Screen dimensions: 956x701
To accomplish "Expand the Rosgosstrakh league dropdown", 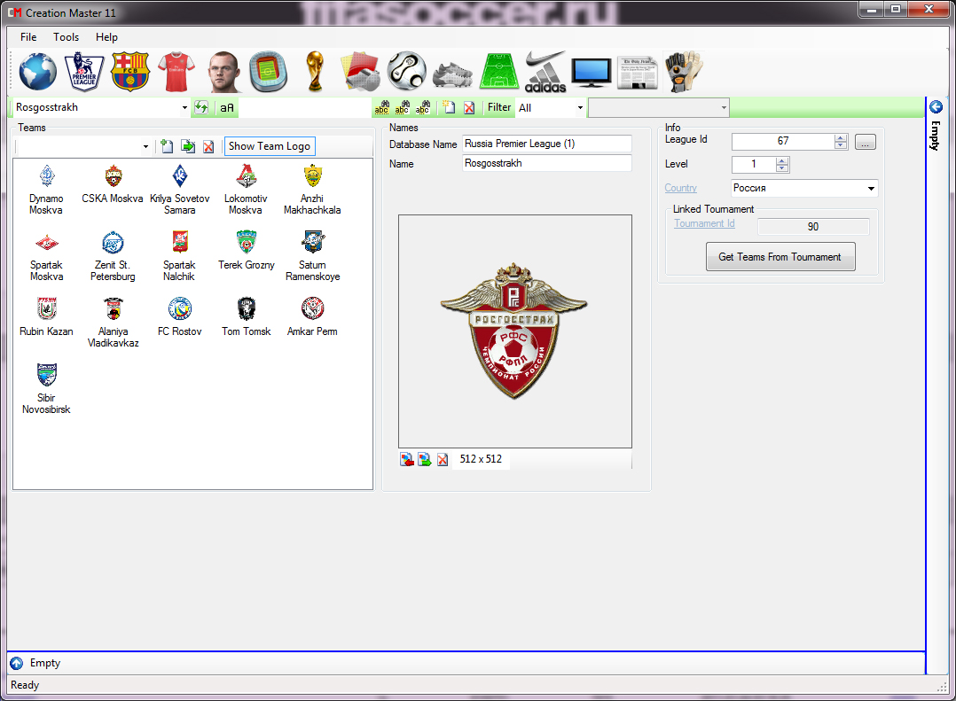I will coord(184,108).
